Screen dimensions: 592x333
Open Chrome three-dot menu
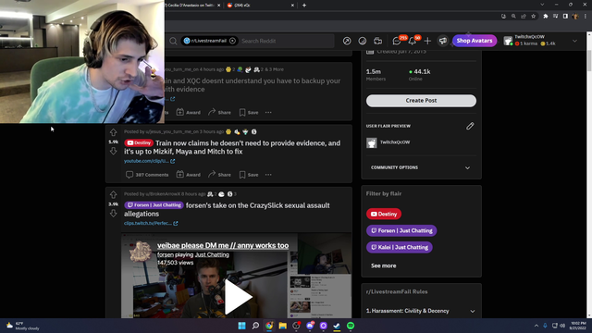point(586,17)
